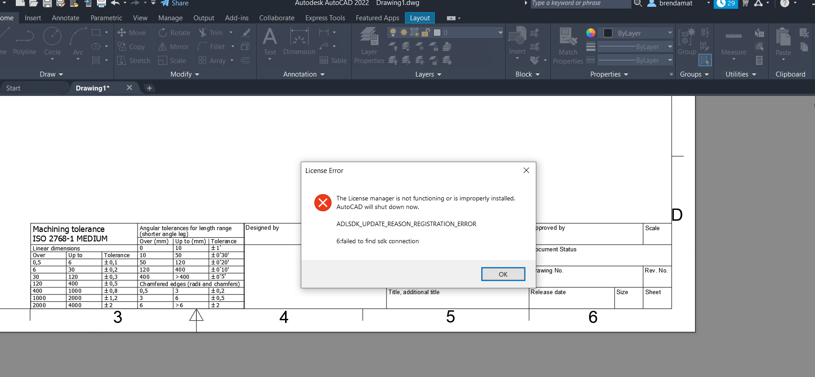Click the Move tool
The height and width of the screenshot is (377, 815).
(x=132, y=33)
